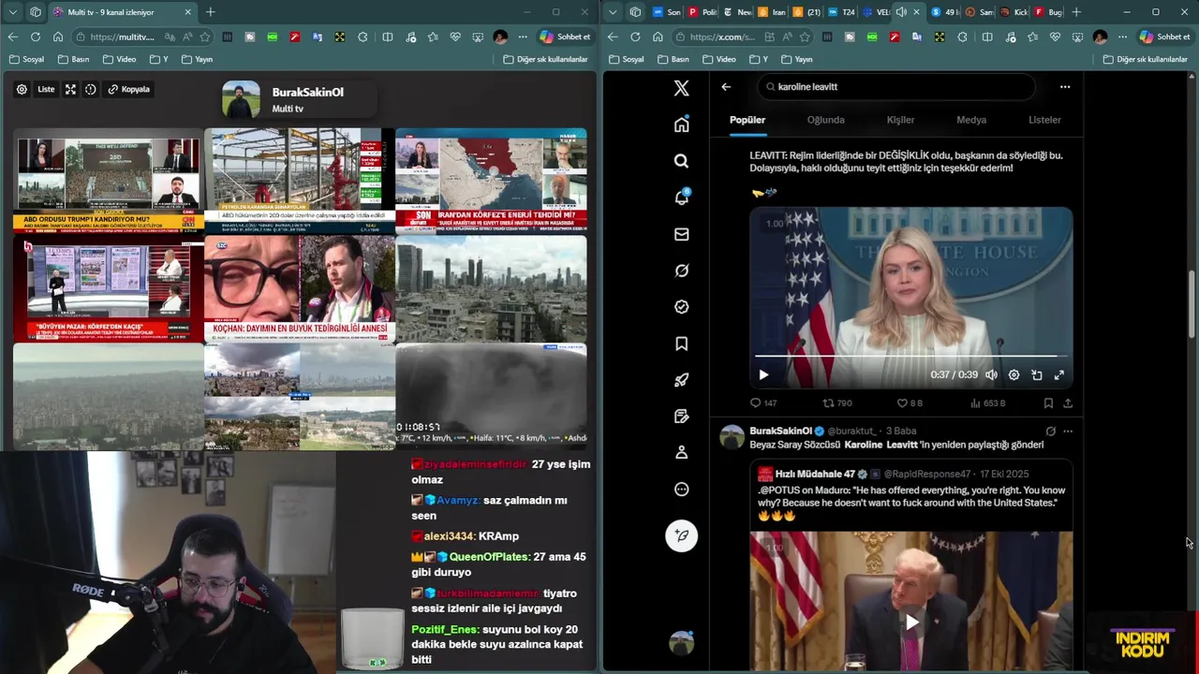This screenshot has height=674, width=1199.
Task: Toggle picture-in-picture on the video player
Action: pos(1037,374)
